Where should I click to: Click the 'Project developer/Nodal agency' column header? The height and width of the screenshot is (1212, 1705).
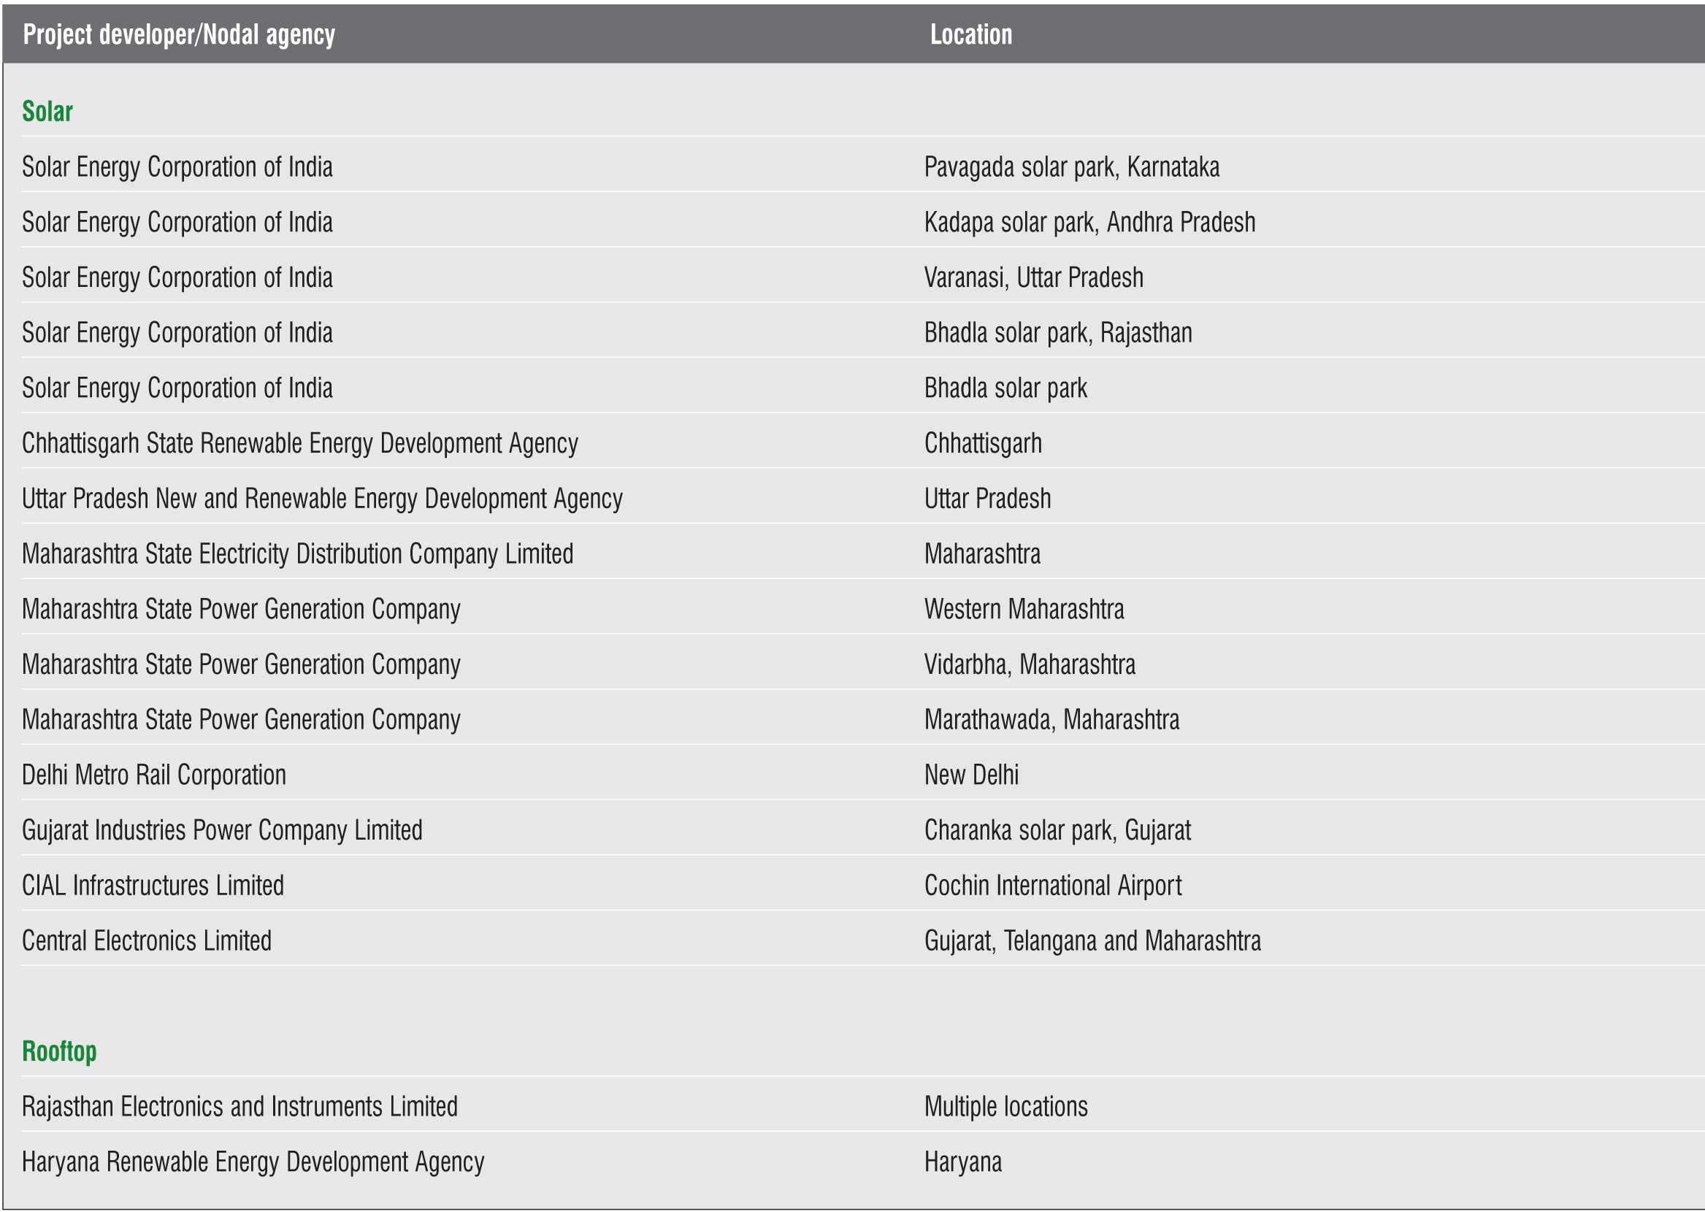coord(179,34)
